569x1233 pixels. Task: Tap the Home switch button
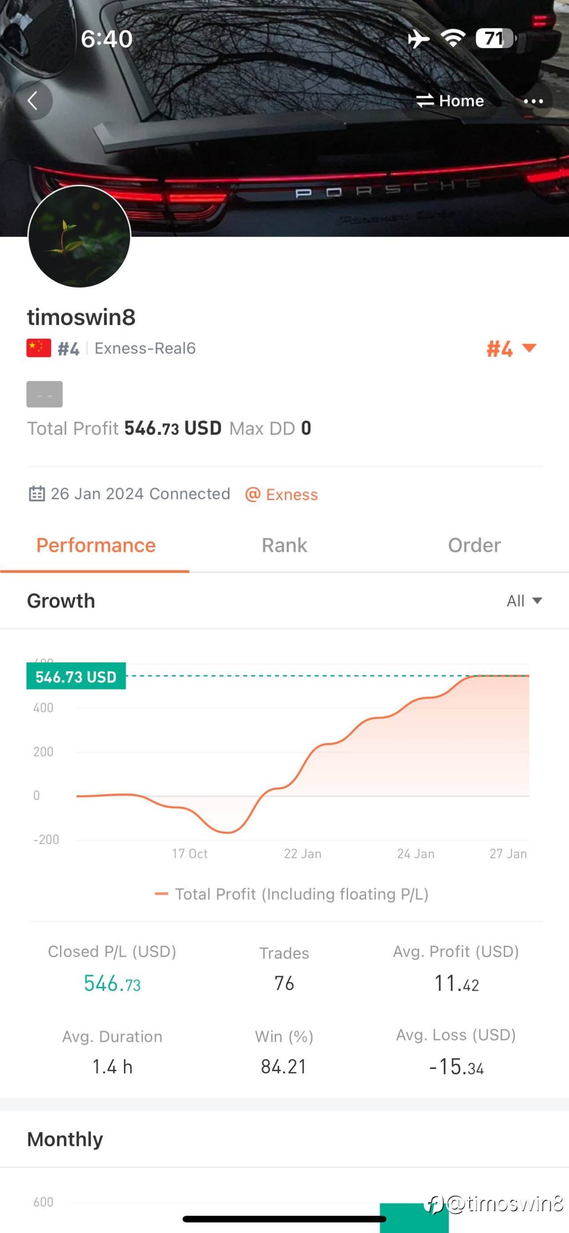(450, 100)
